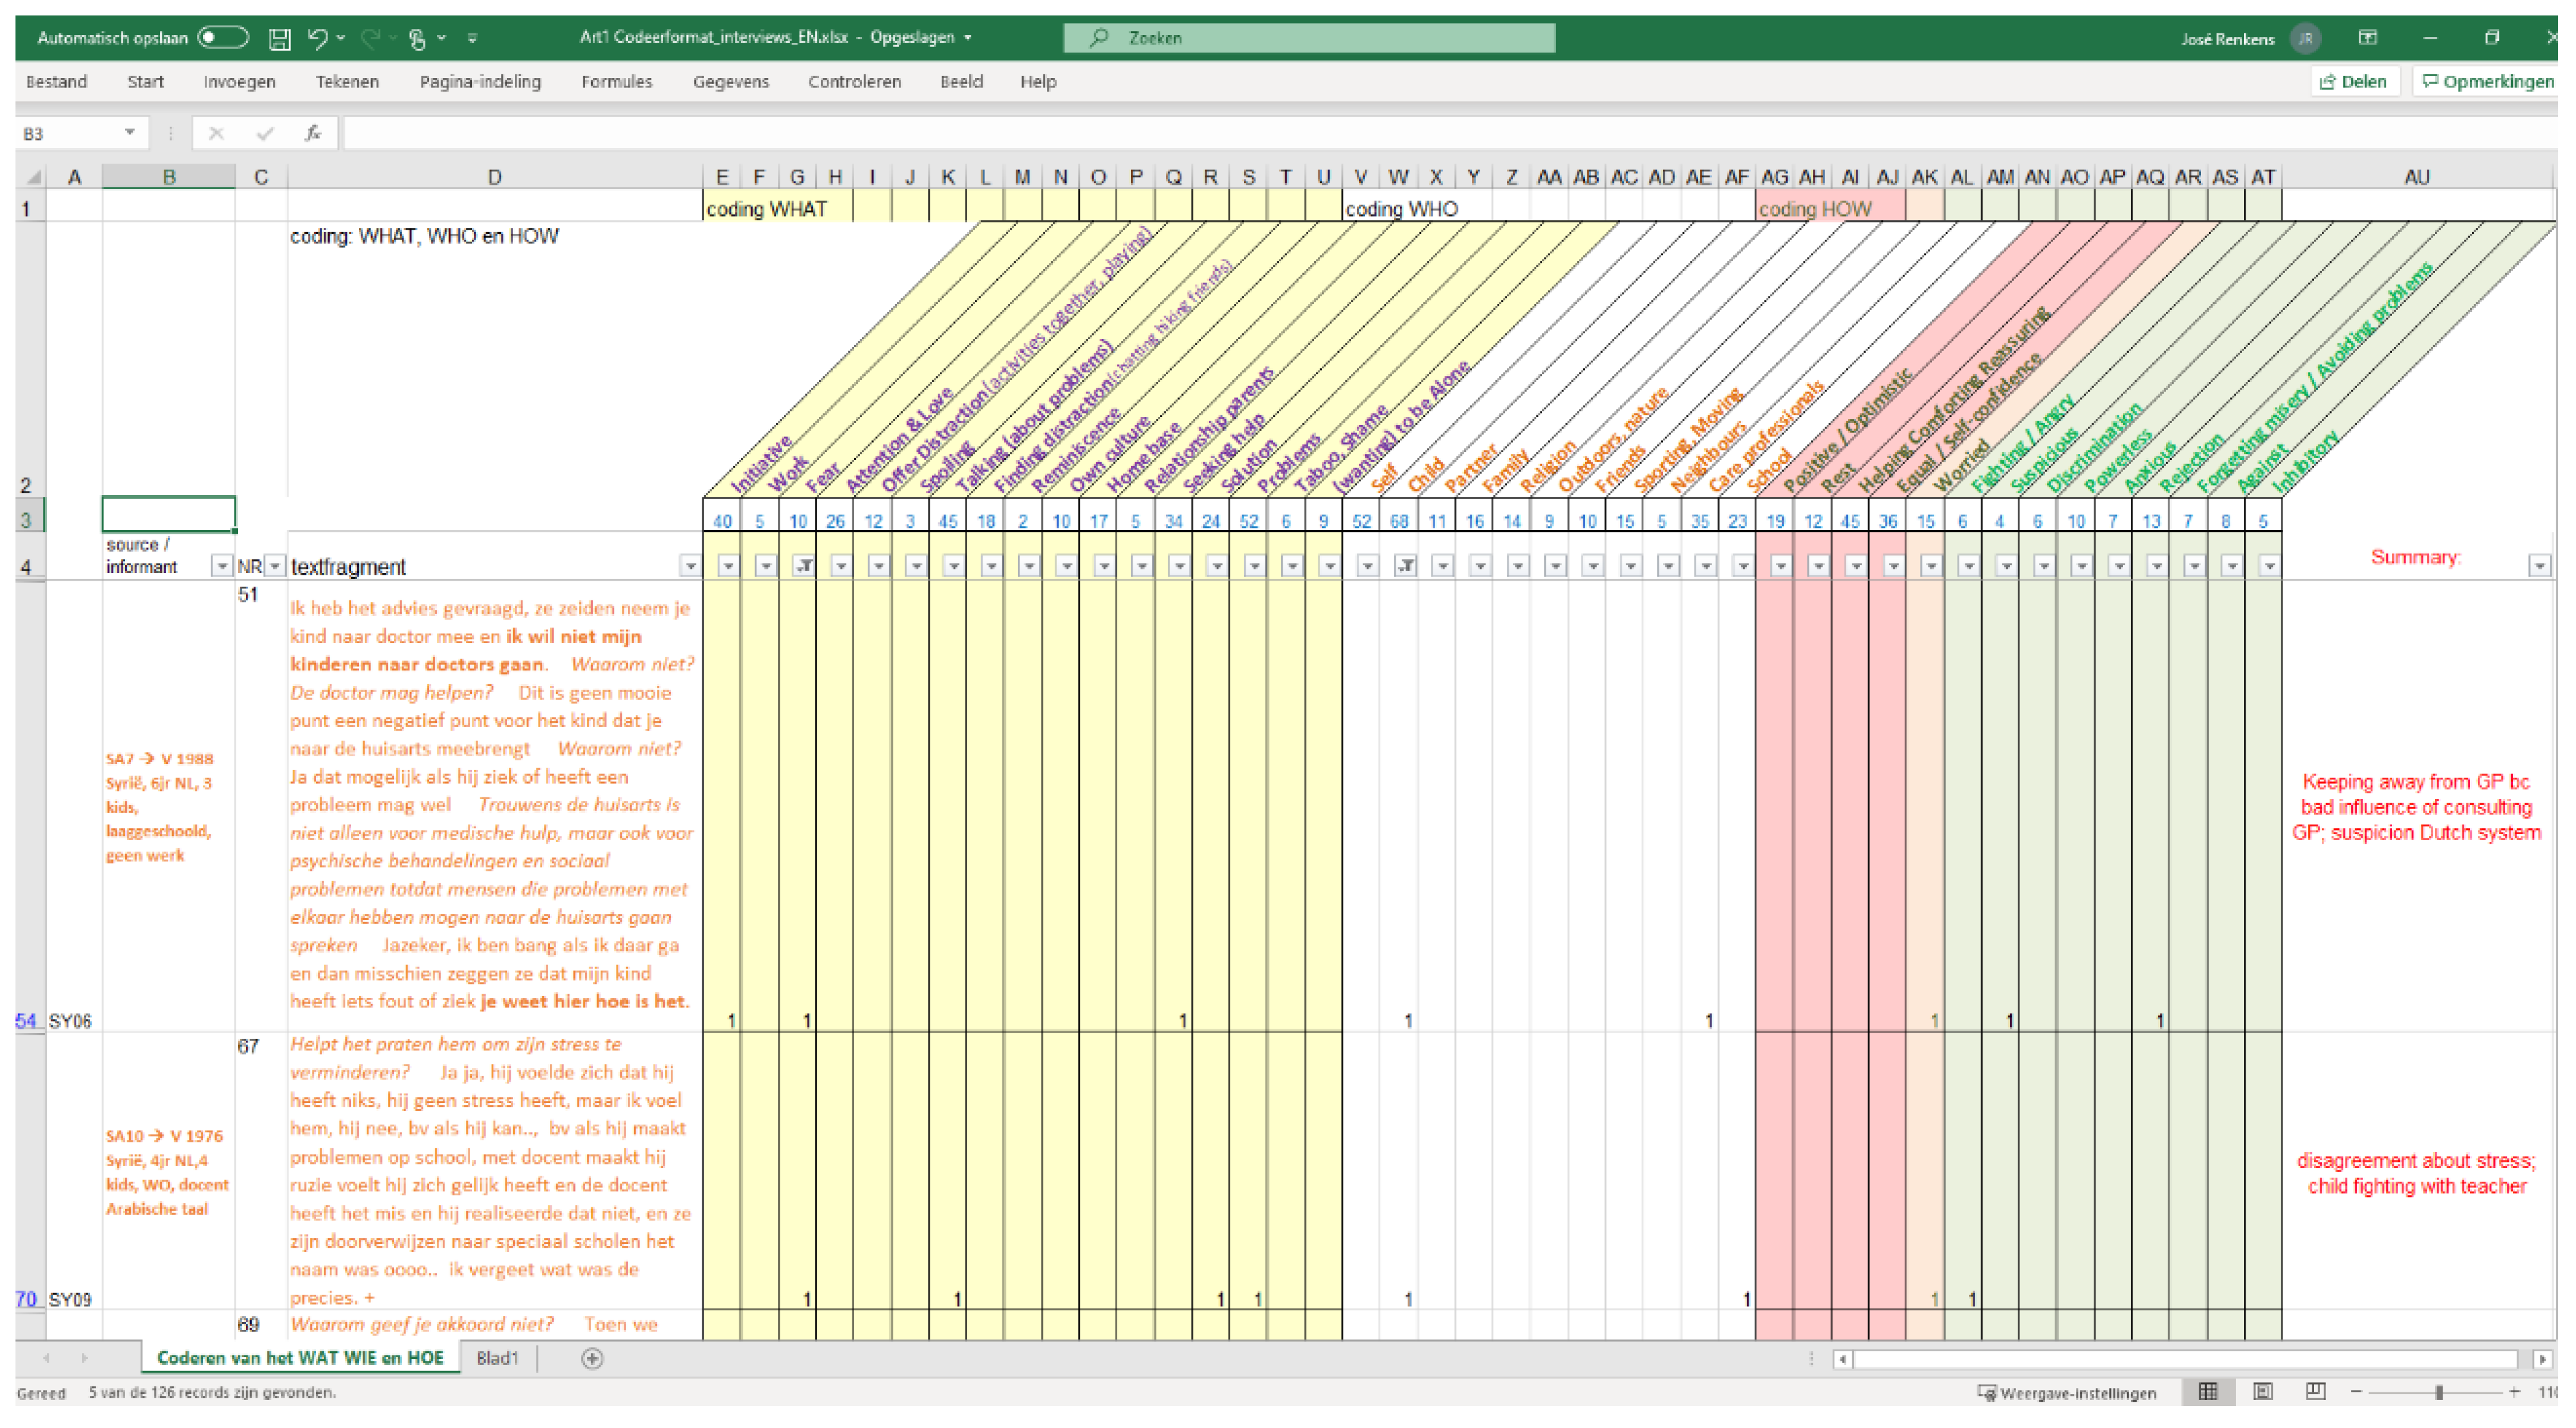Switch to Page Break Preview icon
The height and width of the screenshot is (1428, 2576).
pos(2315,1392)
